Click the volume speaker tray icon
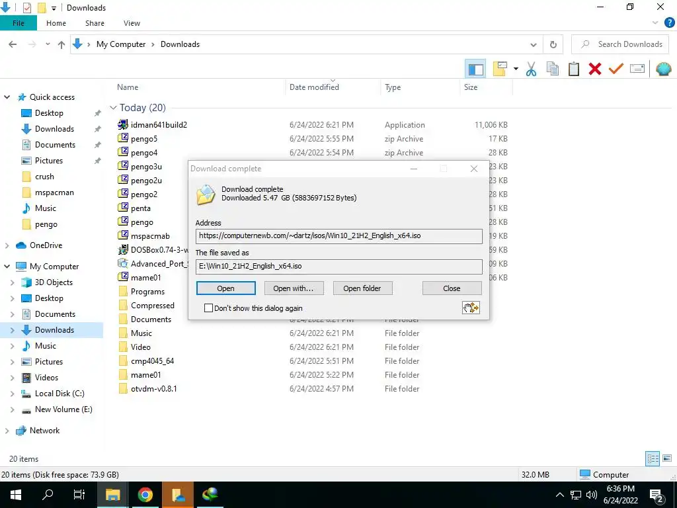Image resolution: width=677 pixels, height=508 pixels. click(x=592, y=495)
